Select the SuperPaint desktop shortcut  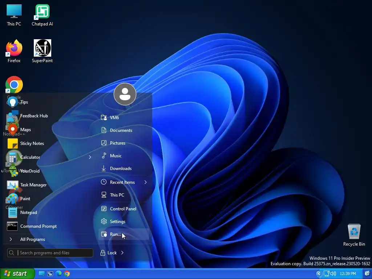(x=42, y=51)
